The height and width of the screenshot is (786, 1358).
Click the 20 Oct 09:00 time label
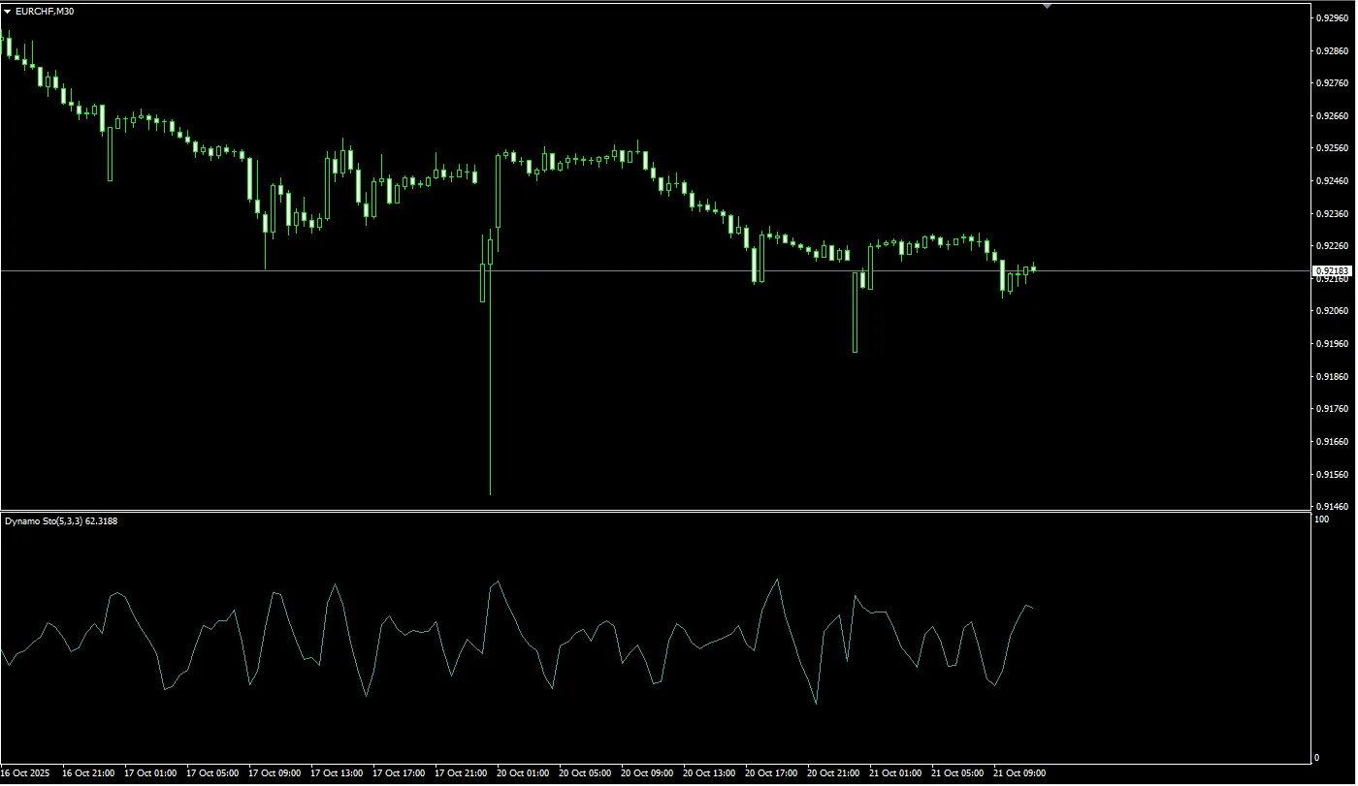click(x=646, y=773)
